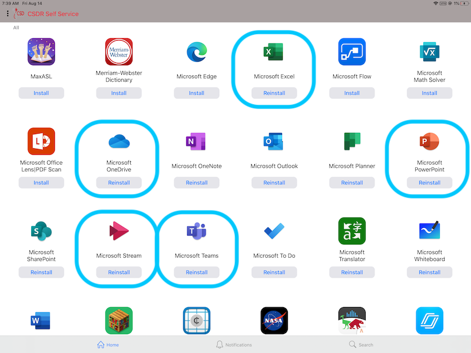Screen dimensions: 471x353
Task: Install Microsoft Flow
Action: click(x=351, y=93)
